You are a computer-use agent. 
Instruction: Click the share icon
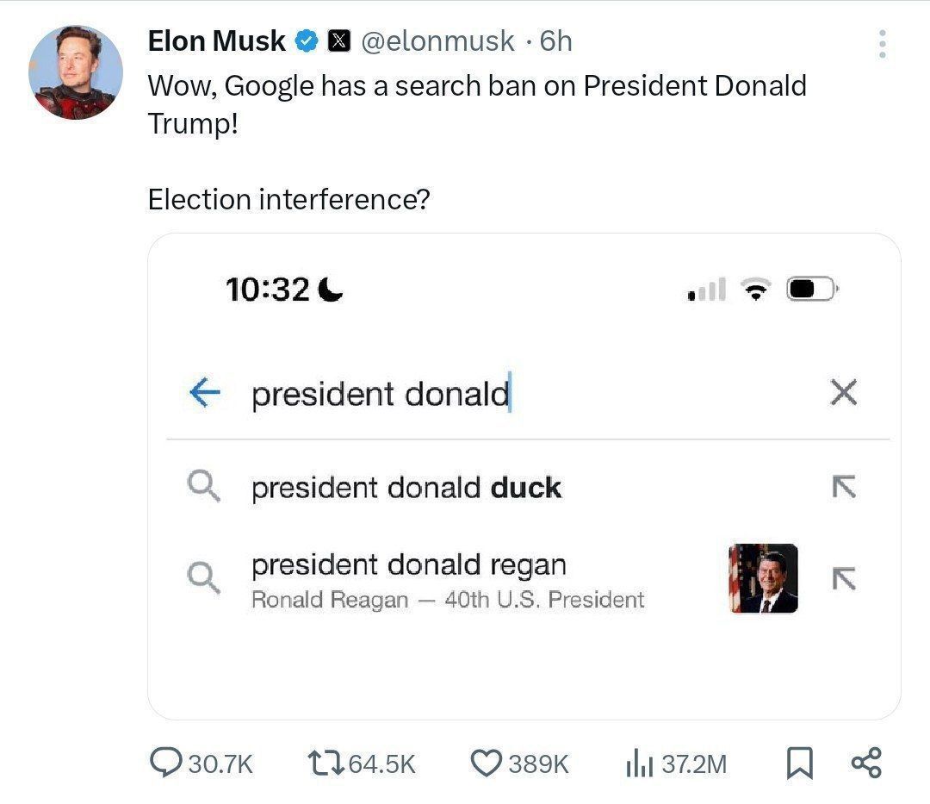[865, 763]
